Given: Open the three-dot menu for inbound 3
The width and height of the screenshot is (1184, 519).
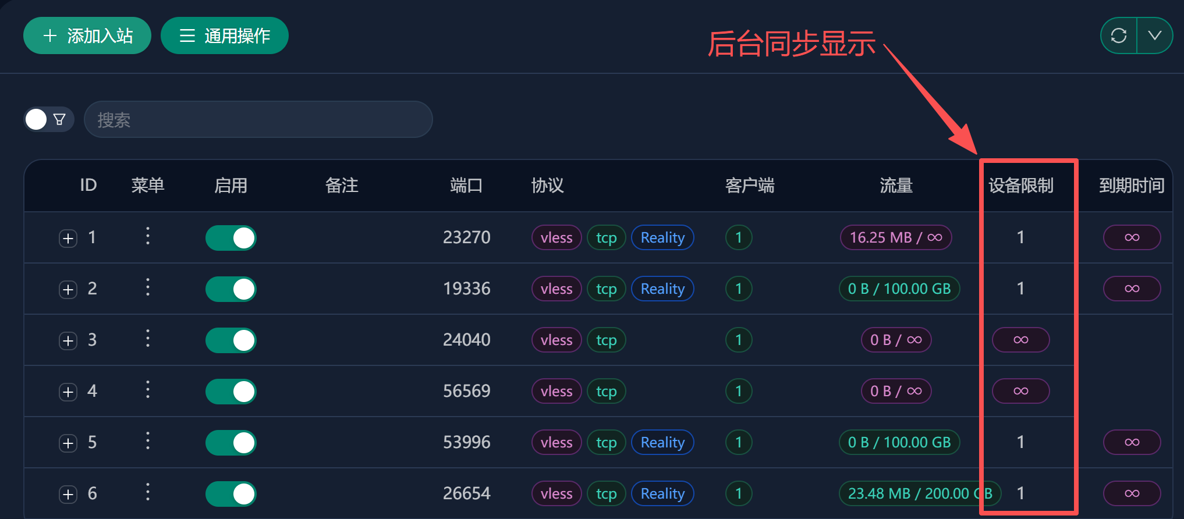Looking at the screenshot, I should pyautogui.click(x=148, y=339).
